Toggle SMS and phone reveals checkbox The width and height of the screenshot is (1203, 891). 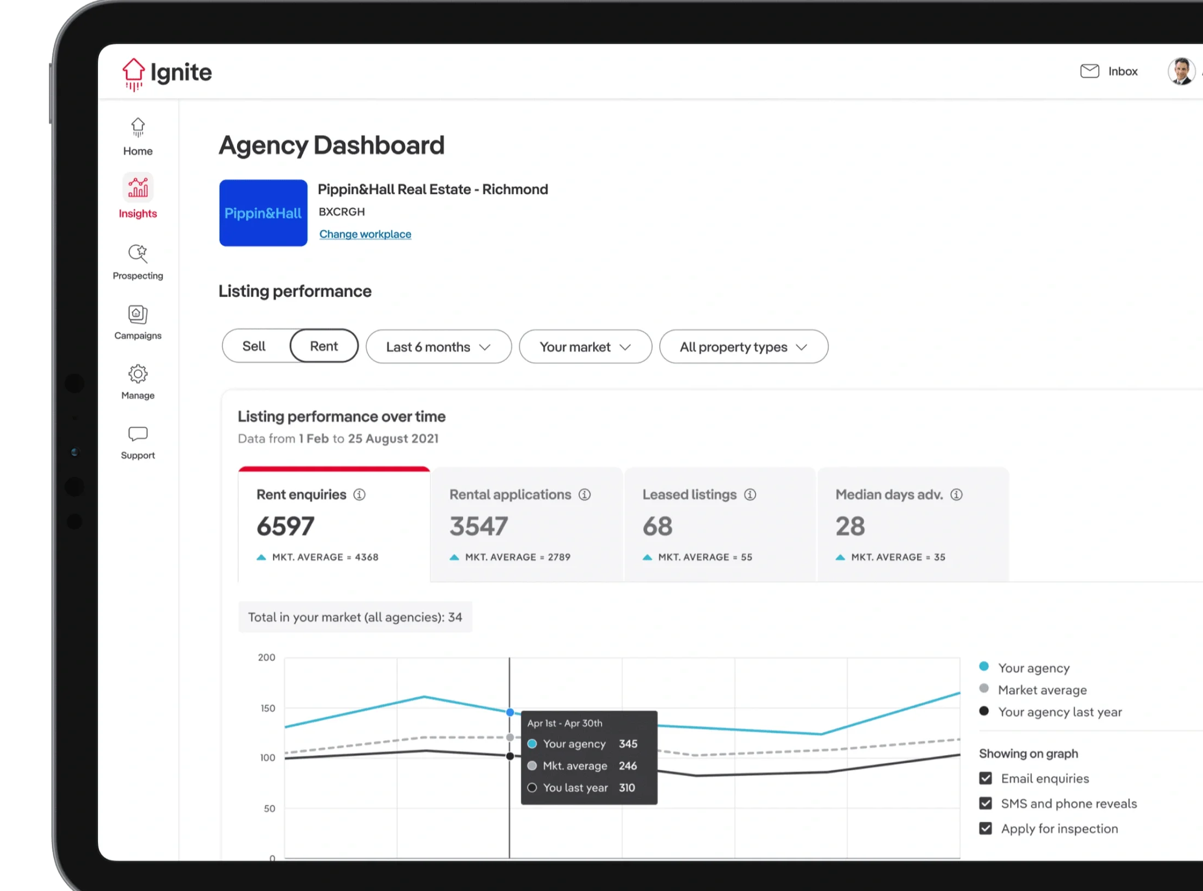(x=985, y=804)
